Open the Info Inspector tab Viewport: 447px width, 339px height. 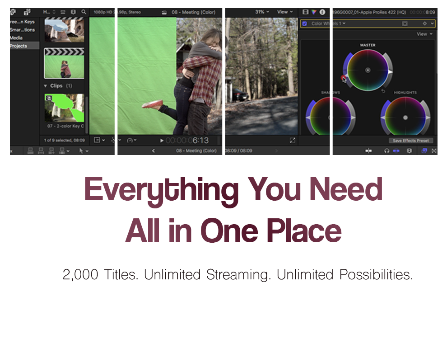coord(322,12)
